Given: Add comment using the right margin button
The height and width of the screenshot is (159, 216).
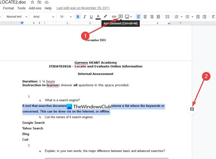Looking at the screenshot, I should [x=192, y=109].
